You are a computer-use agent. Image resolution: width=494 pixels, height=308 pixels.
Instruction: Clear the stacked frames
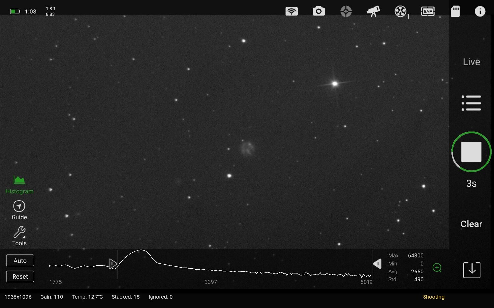[471, 224]
